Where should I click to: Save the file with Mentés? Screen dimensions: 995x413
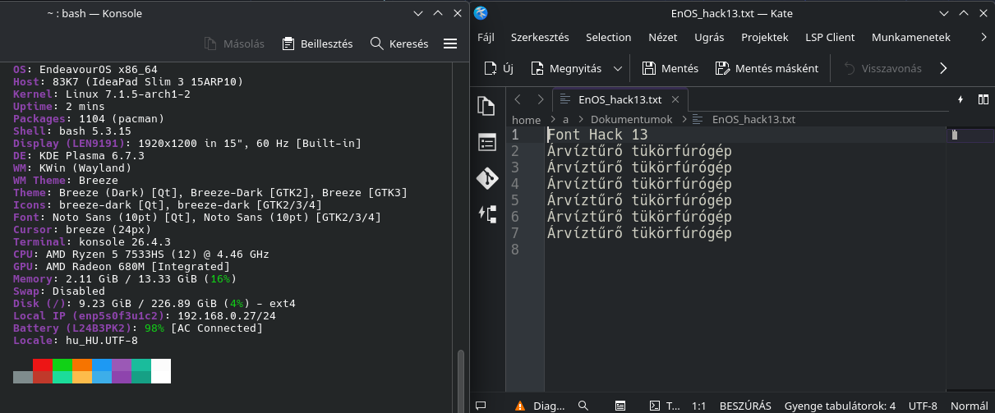tap(670, 68)
